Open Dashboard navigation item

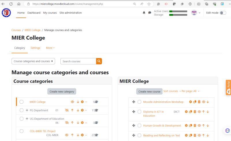click(x=34, y=13)
